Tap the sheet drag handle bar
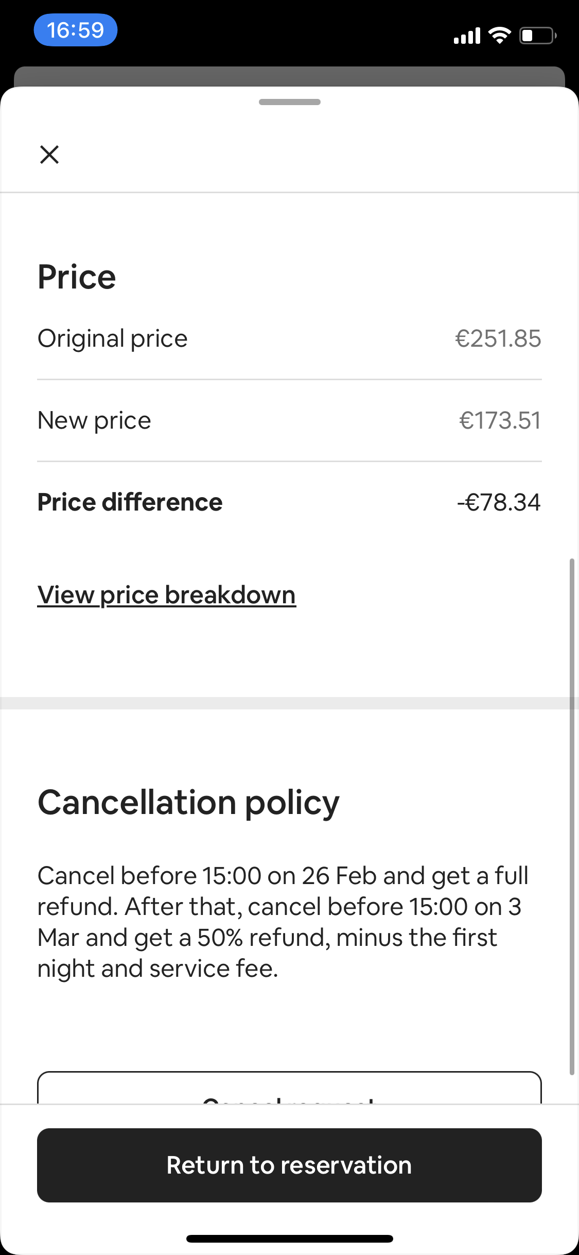Image resolution: width=579 pixels, height=1255 pixels. [x=289, y=102]
